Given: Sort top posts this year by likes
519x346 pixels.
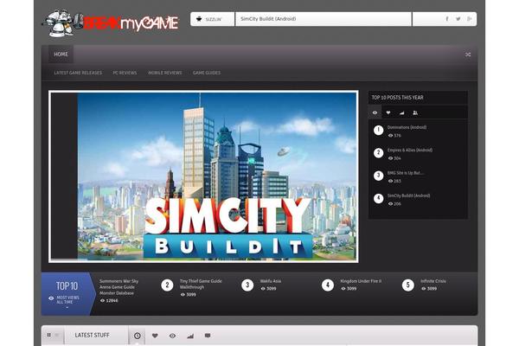Looking at the screenshot, I should (388, 112).
